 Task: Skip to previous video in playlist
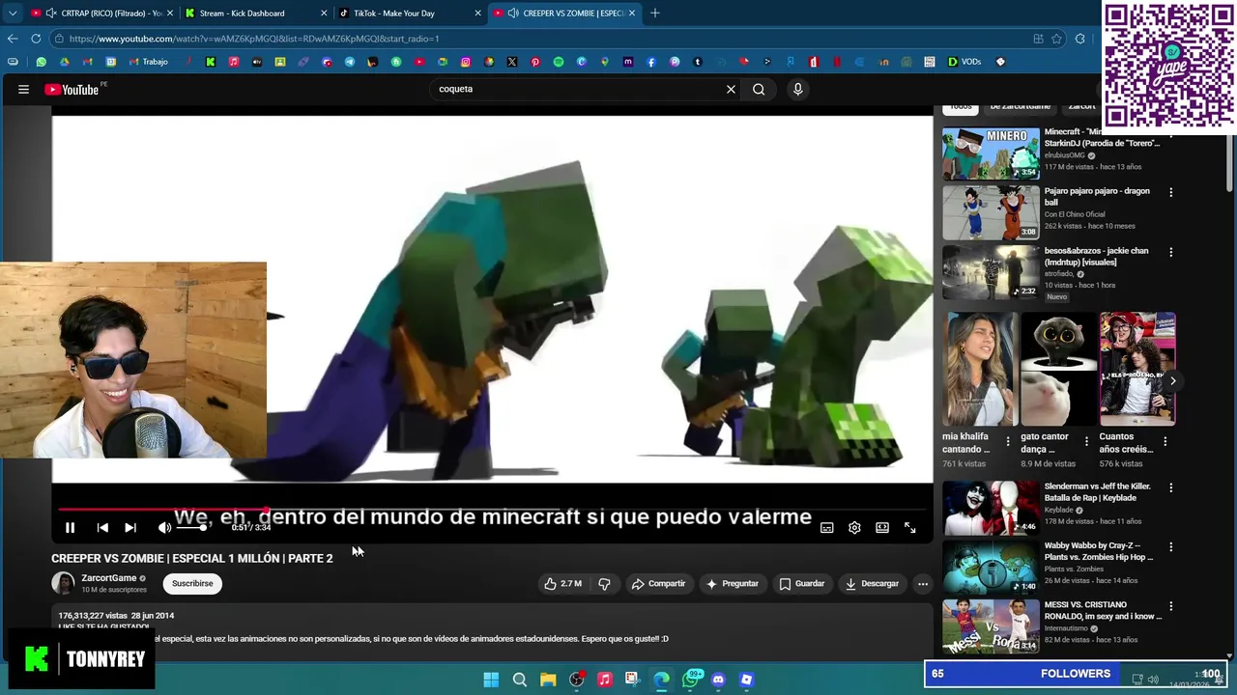pos(102,528)
